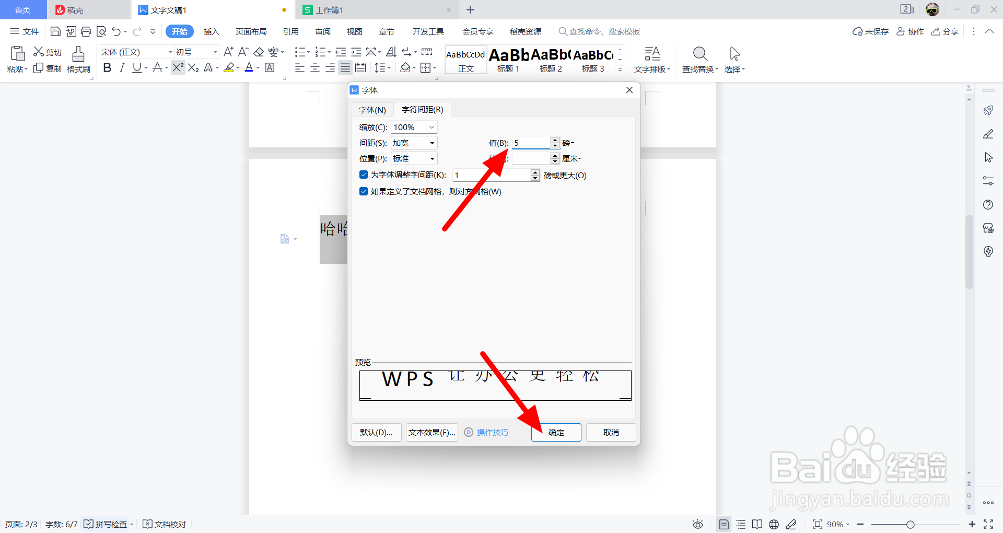Open the 插入 ribbon tab

pos(211,31)
